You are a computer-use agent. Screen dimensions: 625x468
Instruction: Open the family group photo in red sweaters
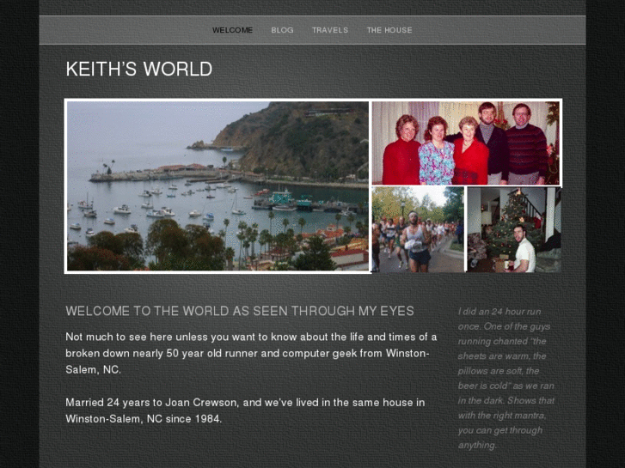pyautogui.click(x=466, y=143)
